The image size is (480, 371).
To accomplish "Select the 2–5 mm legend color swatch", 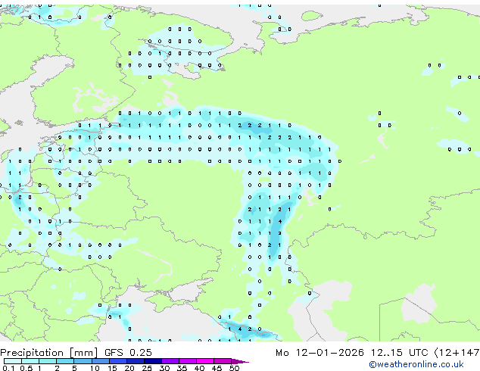I will 65,361.
